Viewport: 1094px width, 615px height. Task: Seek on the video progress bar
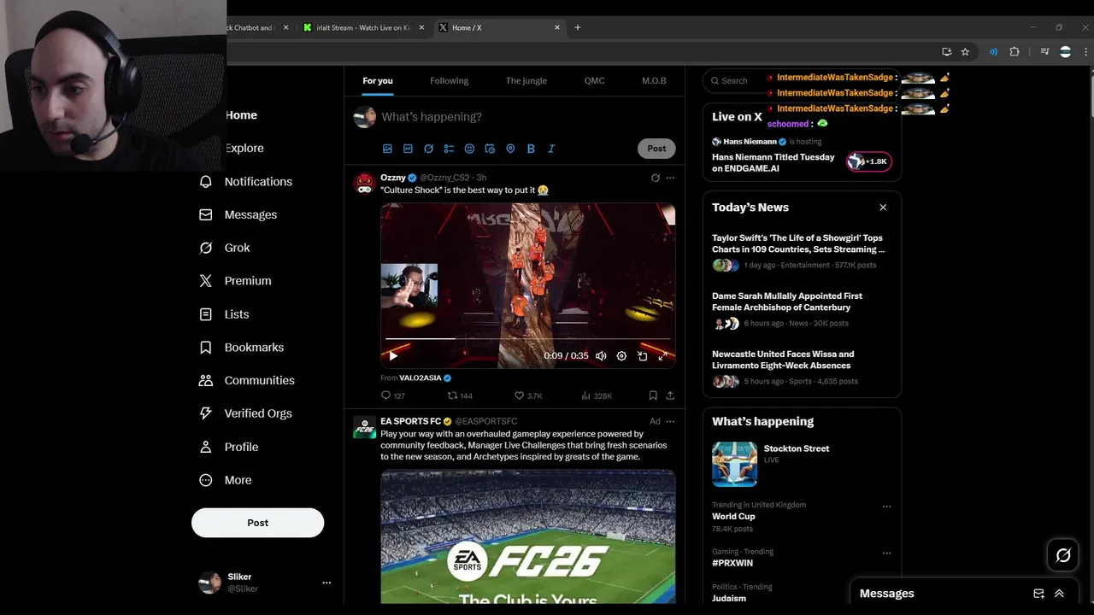[x=528, y=339]
